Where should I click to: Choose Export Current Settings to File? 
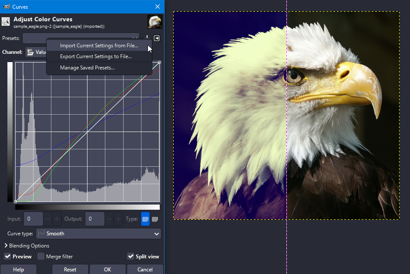[99, 56]
